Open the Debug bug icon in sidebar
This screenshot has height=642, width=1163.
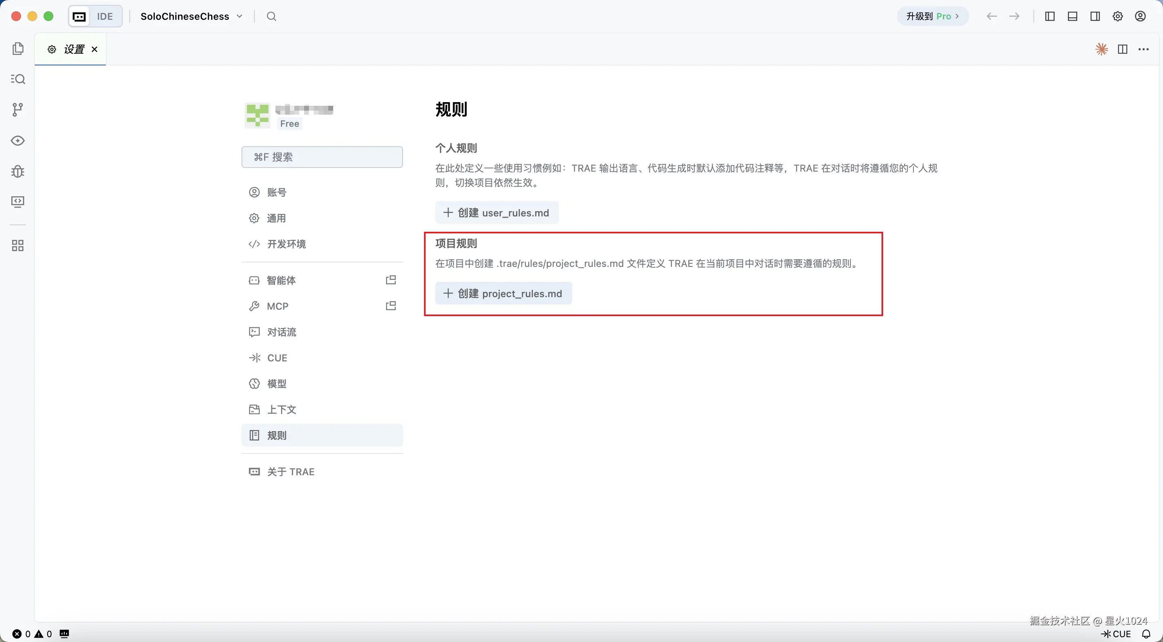[18, 171]
